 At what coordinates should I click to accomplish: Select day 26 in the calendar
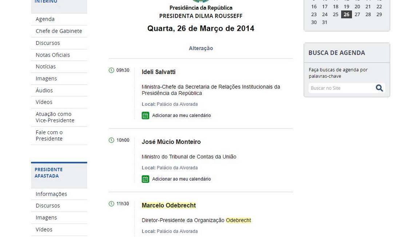click(346, 15)
